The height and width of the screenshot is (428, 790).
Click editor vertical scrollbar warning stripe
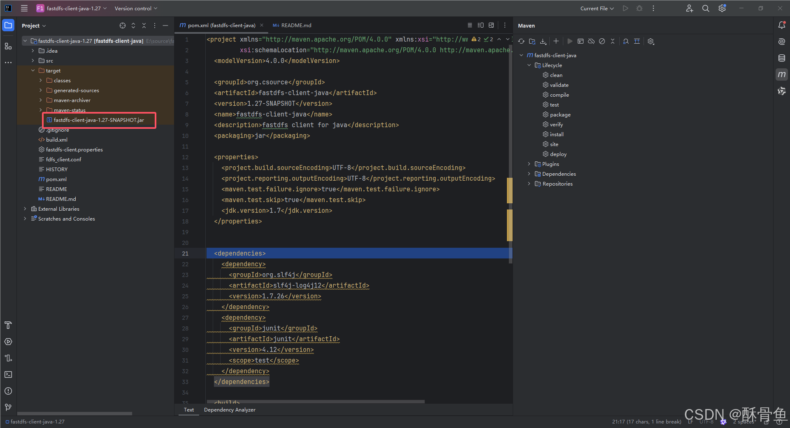510,191
